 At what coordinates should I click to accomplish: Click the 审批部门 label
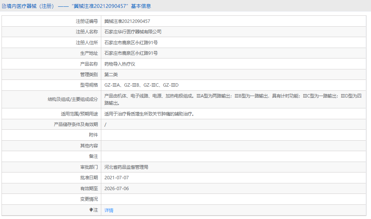89,167
